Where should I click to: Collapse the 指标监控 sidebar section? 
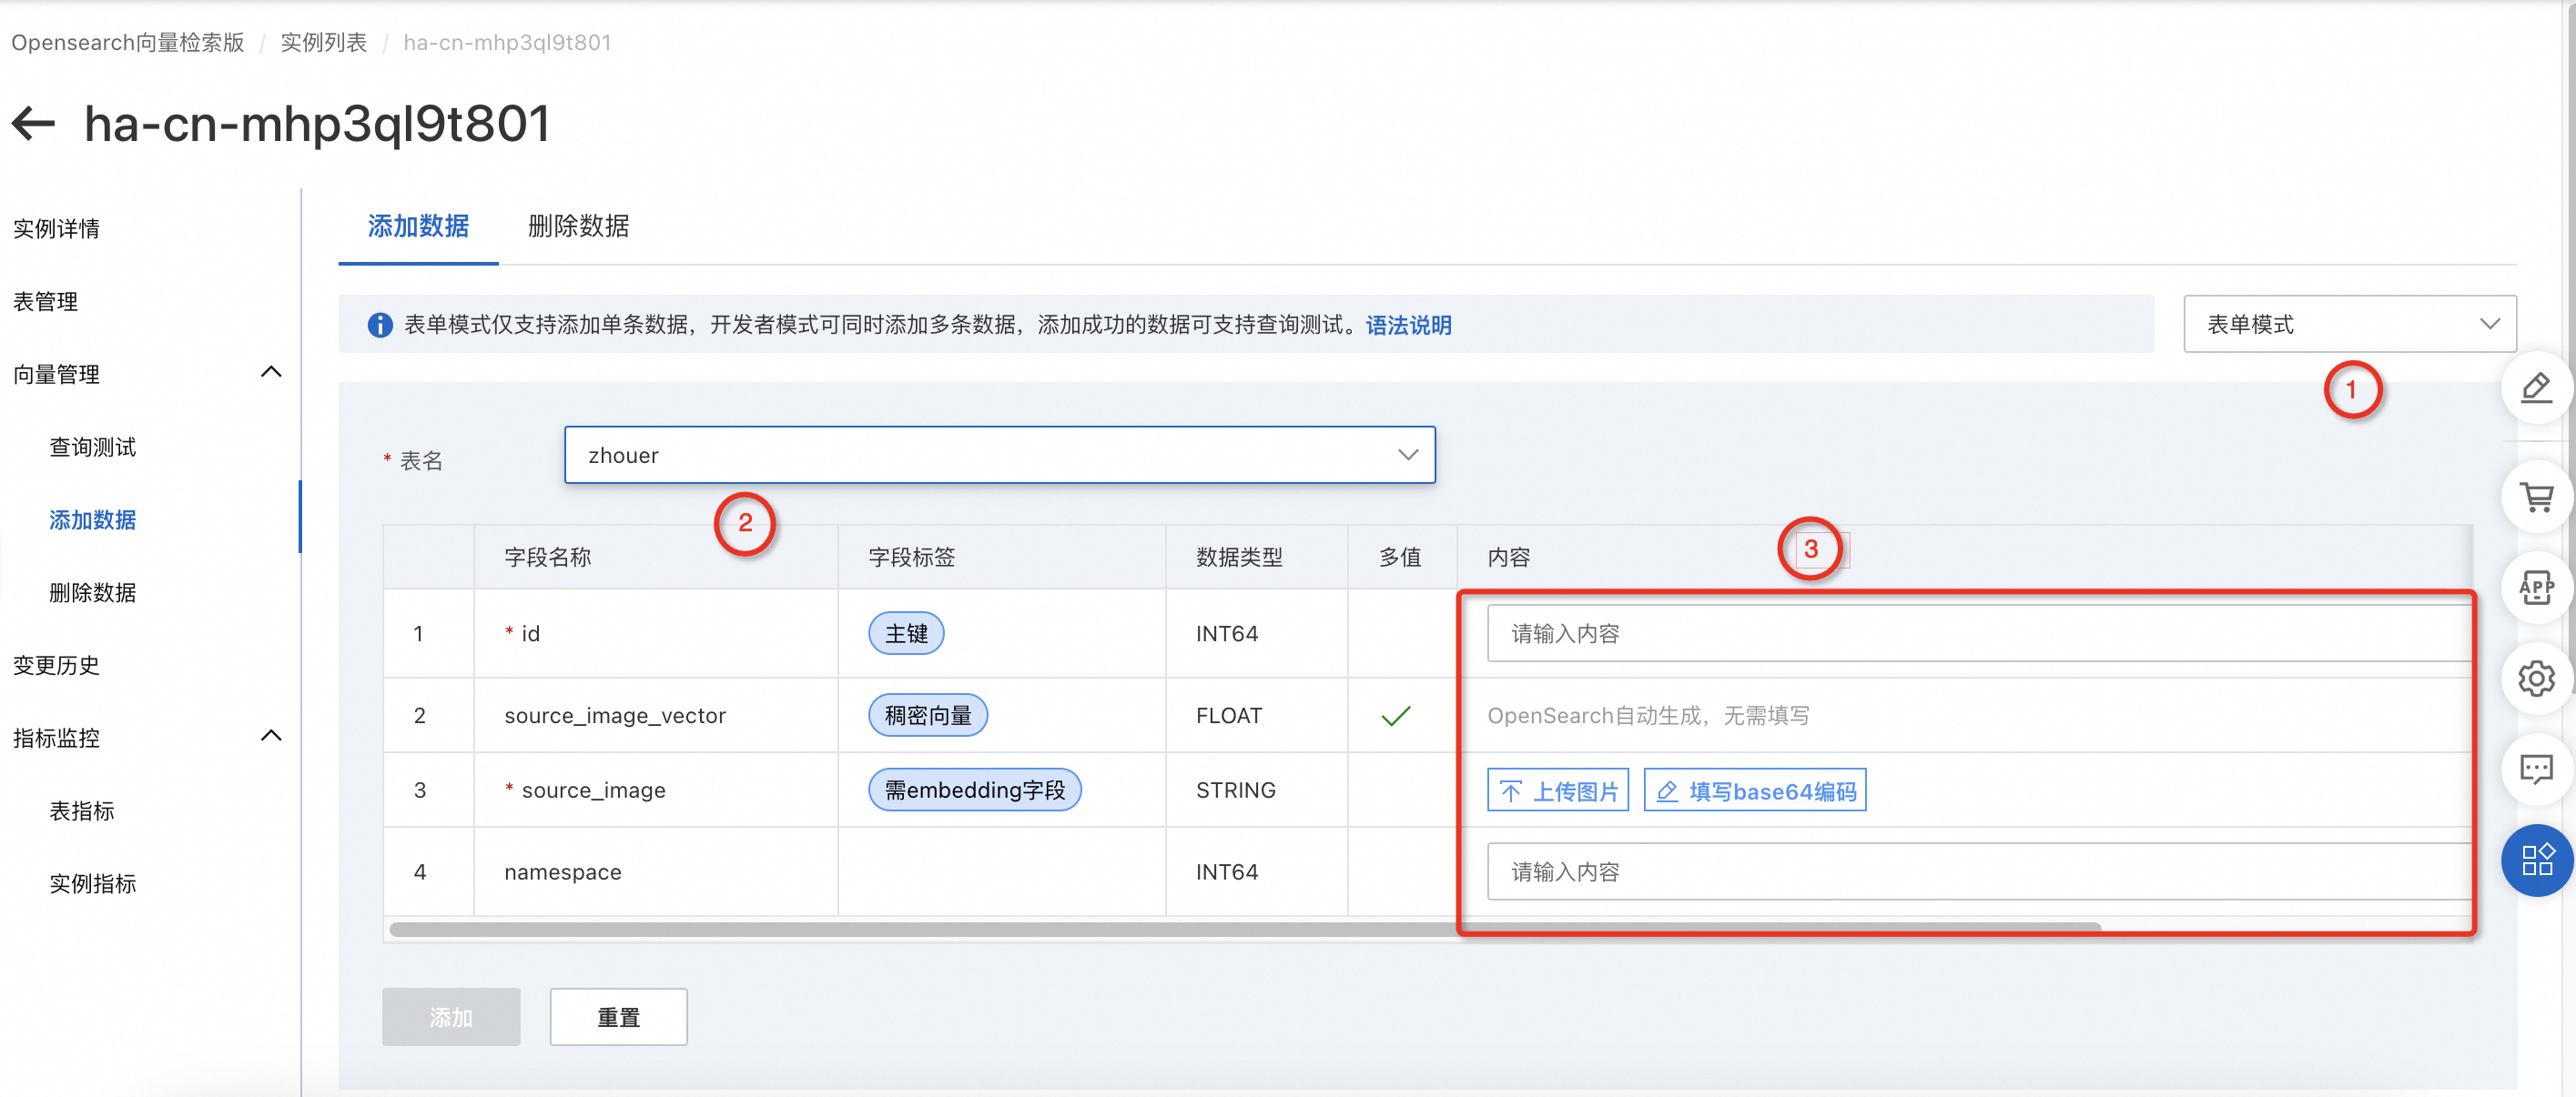(271, 736)
